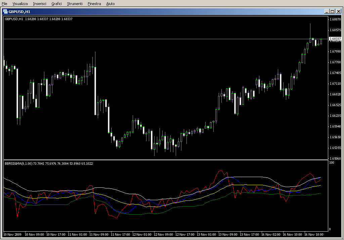The height and width of the screenshot is (240, 344).
Task: Click the 1.66235 price scale value
Action: point(335,115)
